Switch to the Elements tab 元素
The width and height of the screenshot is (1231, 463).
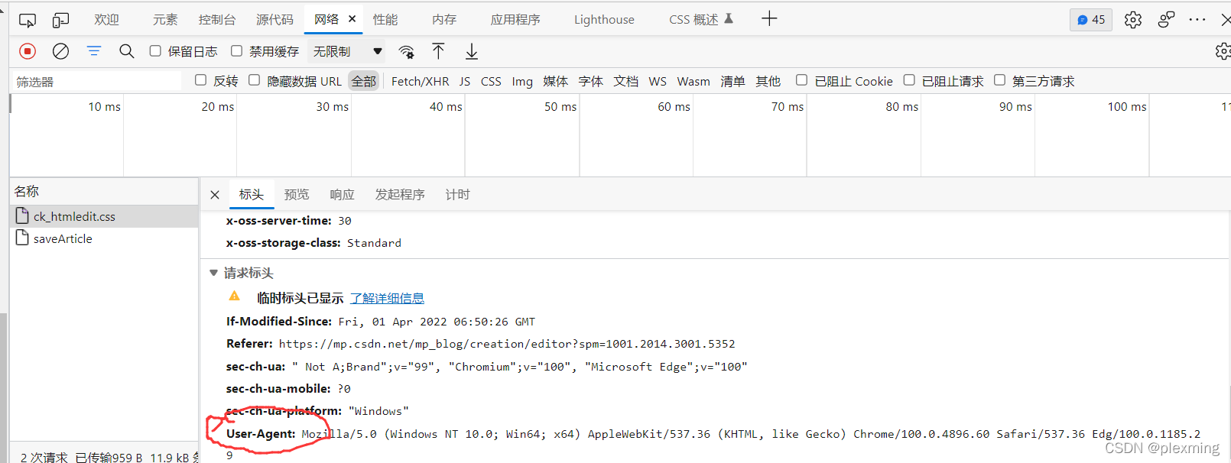165,19
